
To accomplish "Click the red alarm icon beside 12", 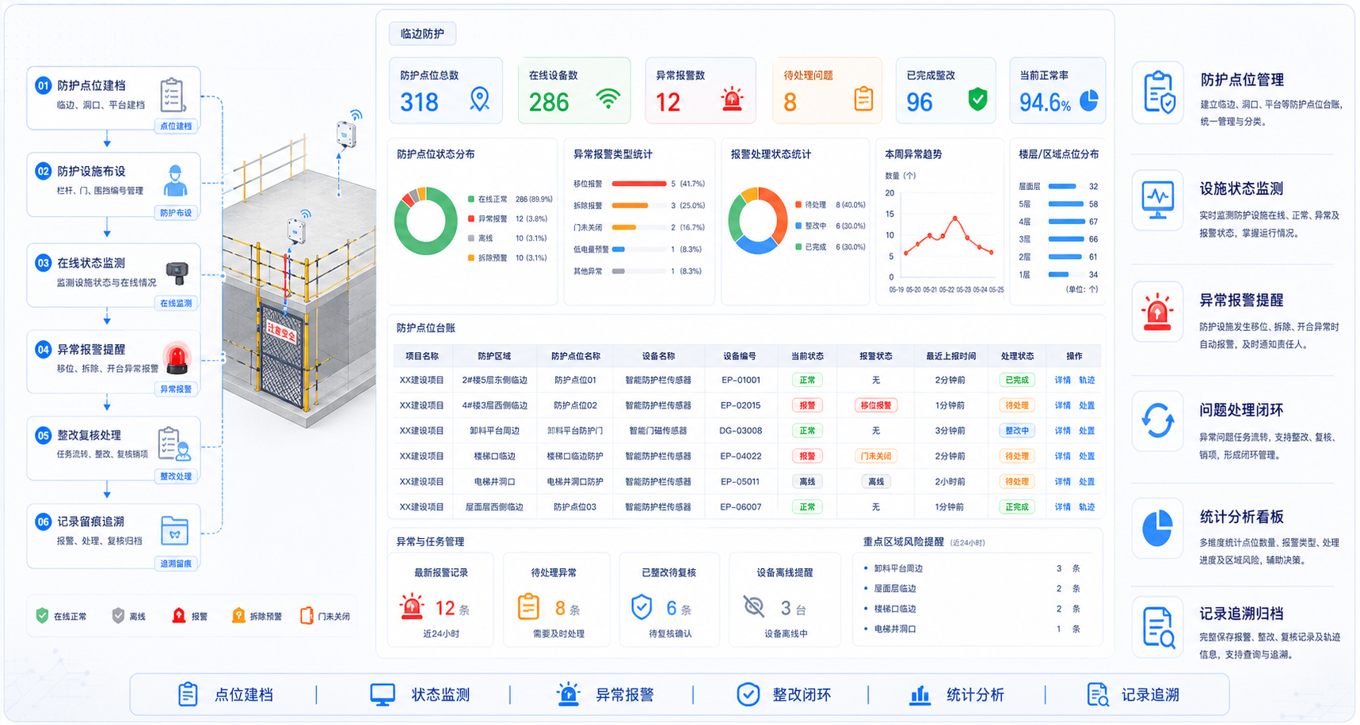I will click(x=732, y=100).
